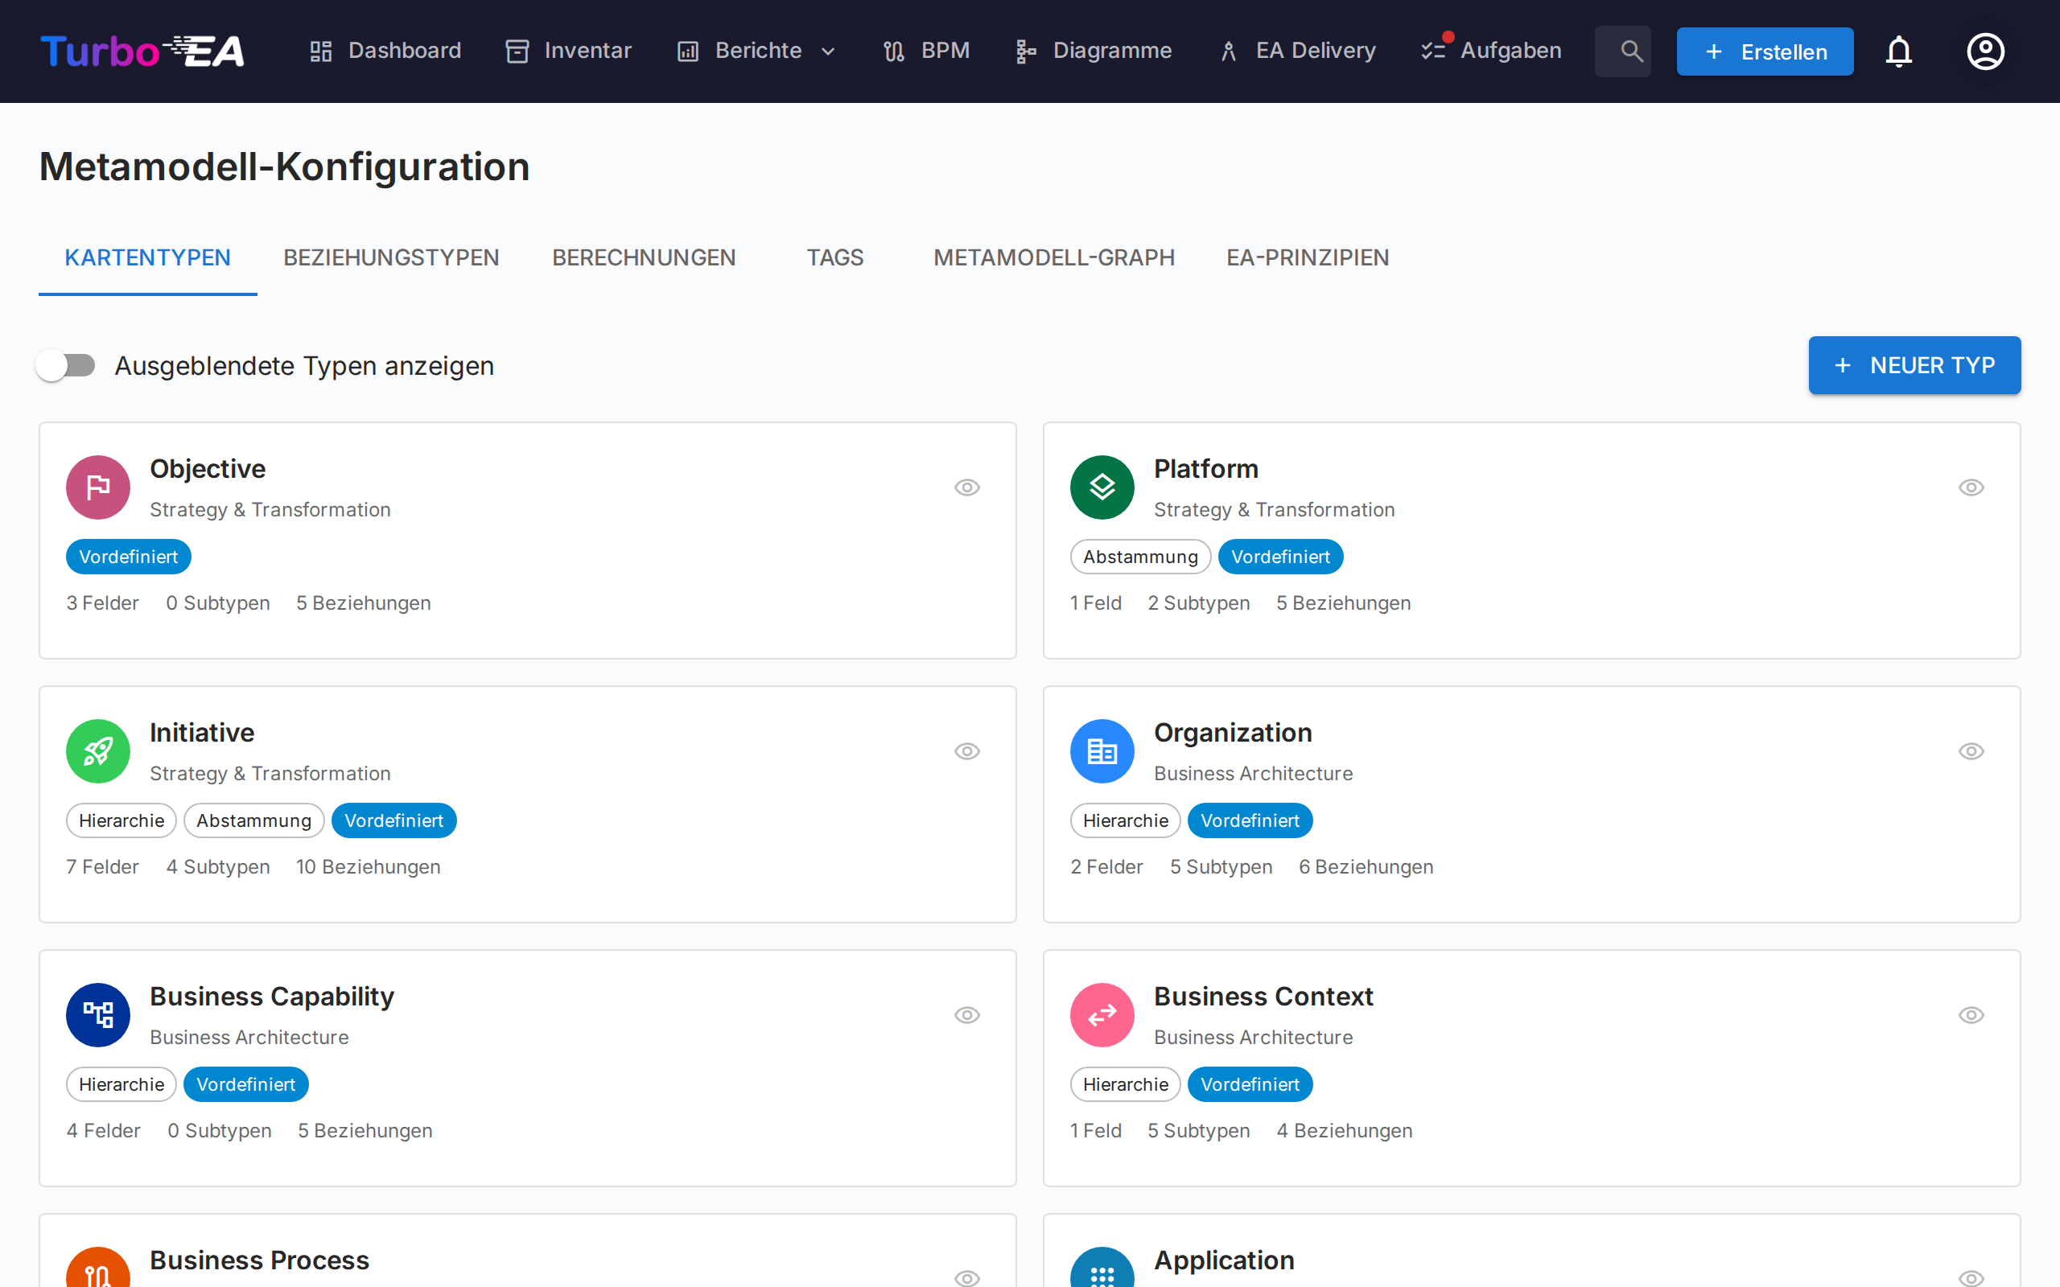Click the Objective flag icon
The width and height of the screenshot is (2060, 1287).
(x=98, y=487)
